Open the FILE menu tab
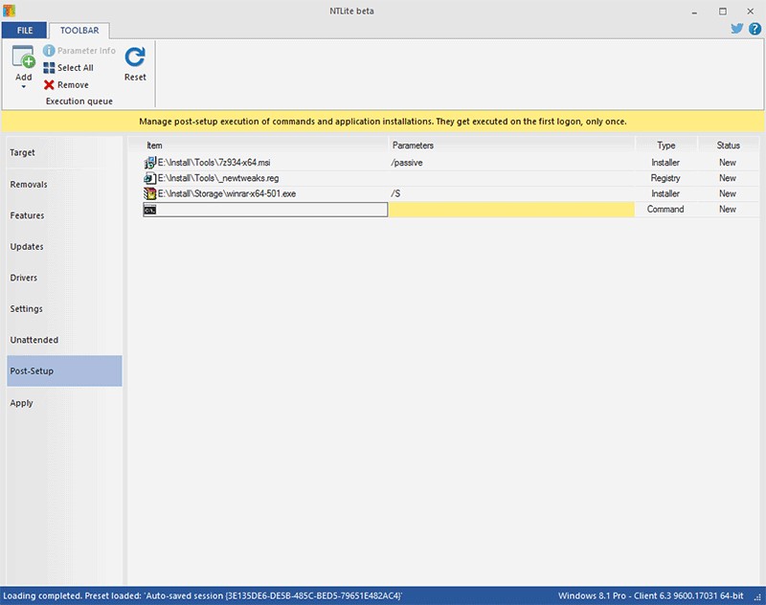 click(x=24, y=31)
